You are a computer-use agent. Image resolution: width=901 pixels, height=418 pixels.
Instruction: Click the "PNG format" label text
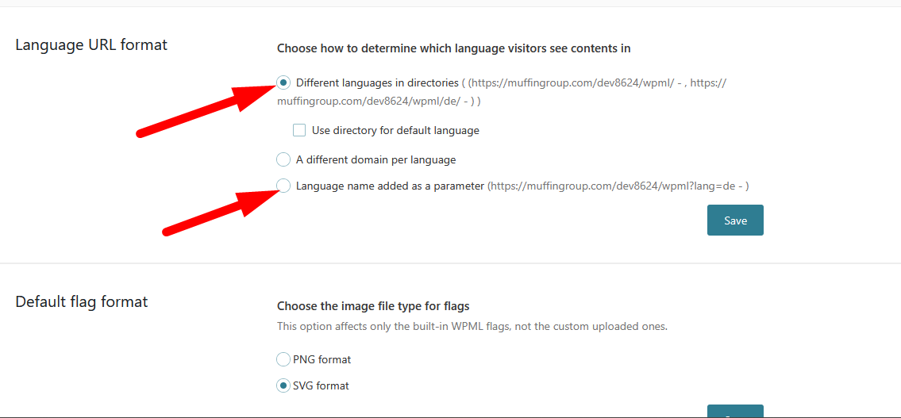click(x=322, y=359)
